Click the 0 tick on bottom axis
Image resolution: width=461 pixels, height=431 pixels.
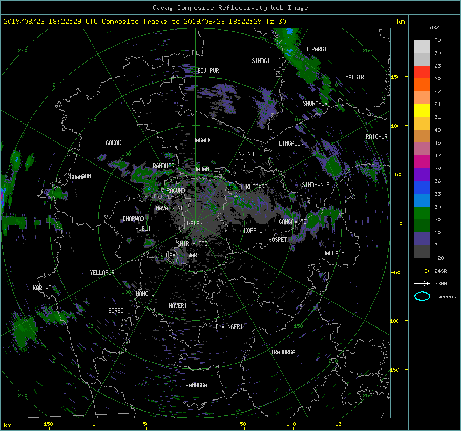195,424
